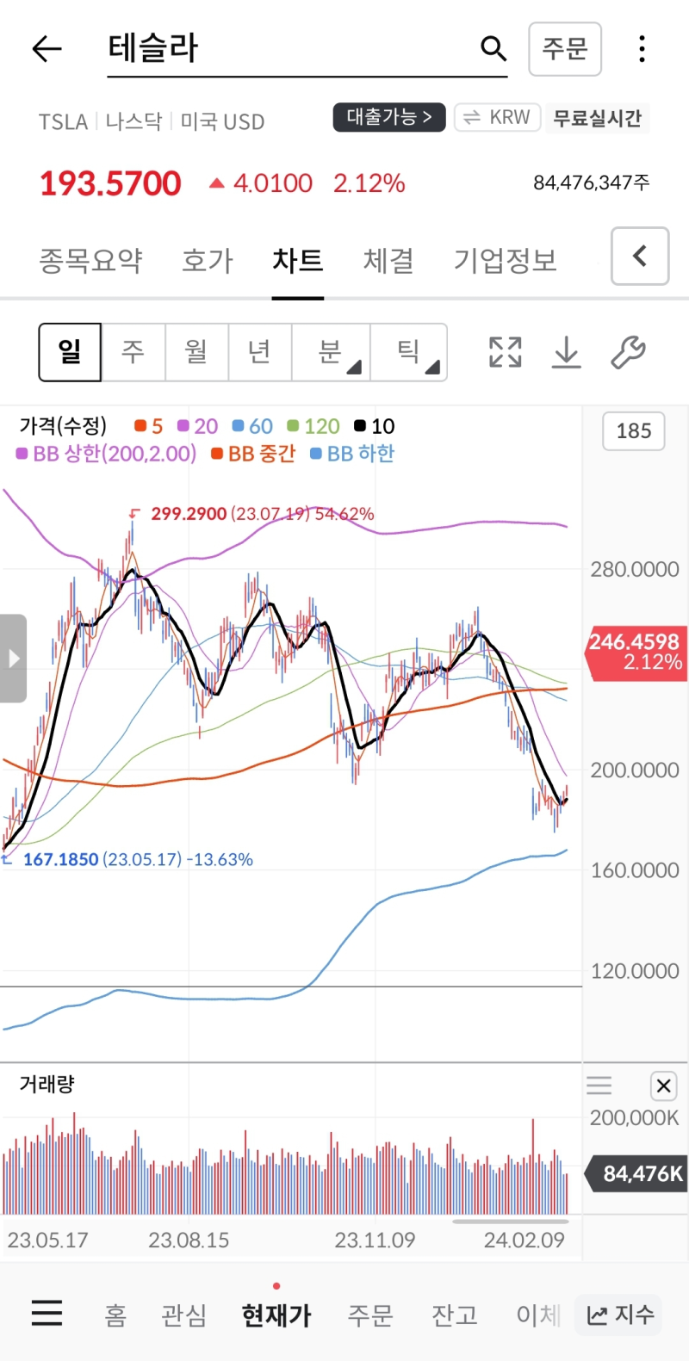Image resolution: width=689 pixels, height=1361 pixels.
Task: Go to 이체 in bottom navigation
Action: [x=538, y=1315]
